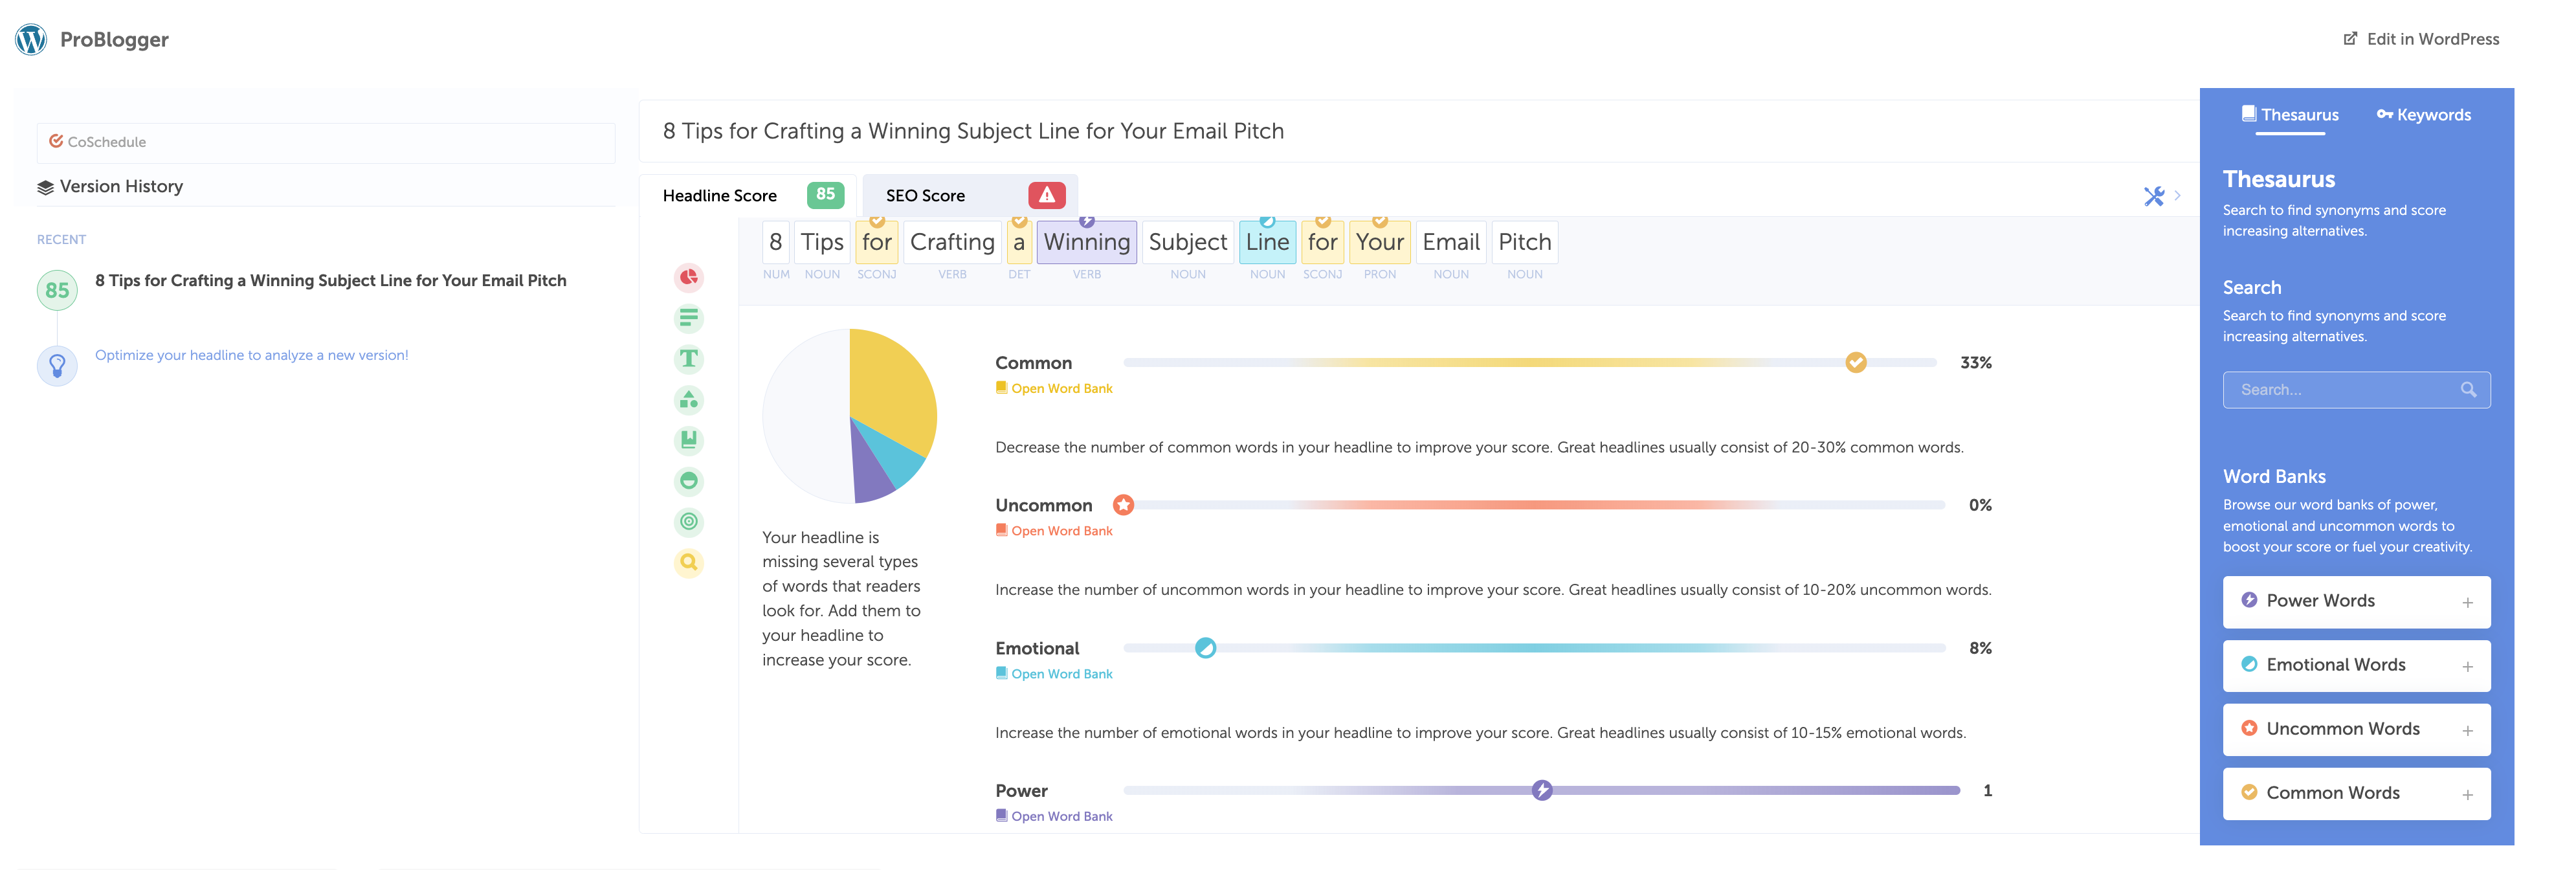The image size is (2576, 870).
Task: Click the green smiley face sentiment icon
Action: (688, 481)
